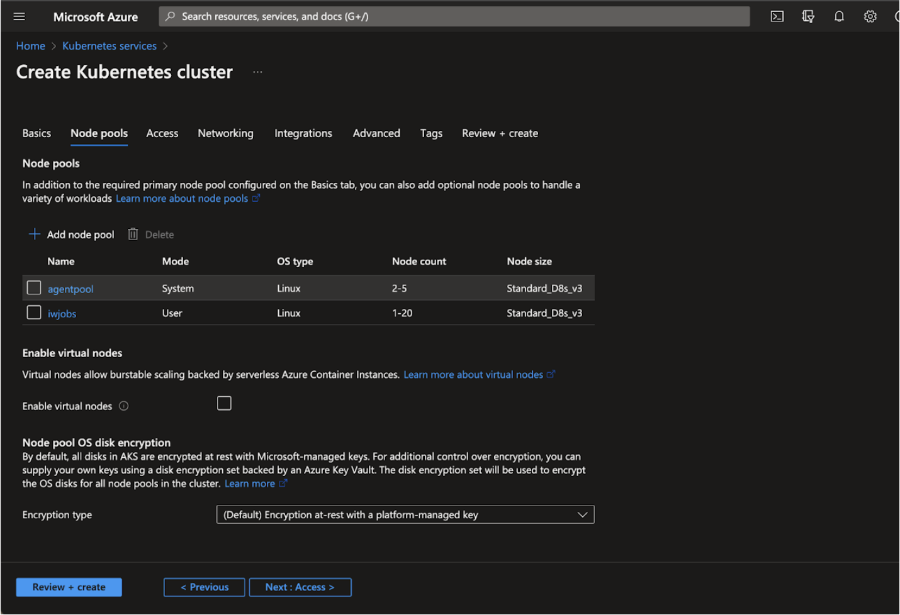Click the Node count column header
Image resolution: width=900 pixels, height=615 pixels.
419,261
